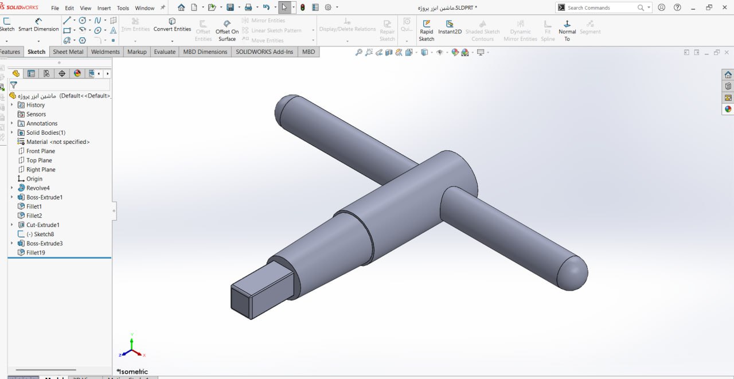Pick the Line sketch tool
The image size is (734, 379).
pyautogui.click(x=67, y=20)
